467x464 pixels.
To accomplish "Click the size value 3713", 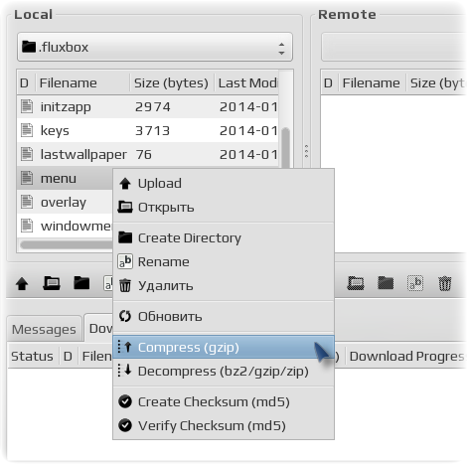I will [153, 130].
